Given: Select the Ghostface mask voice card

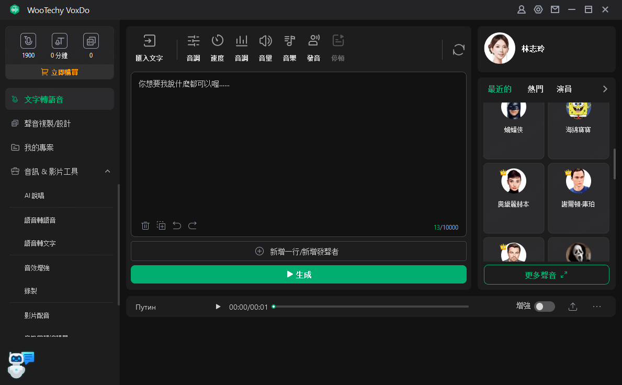Looking at the screenshot, I should (579, 250).
